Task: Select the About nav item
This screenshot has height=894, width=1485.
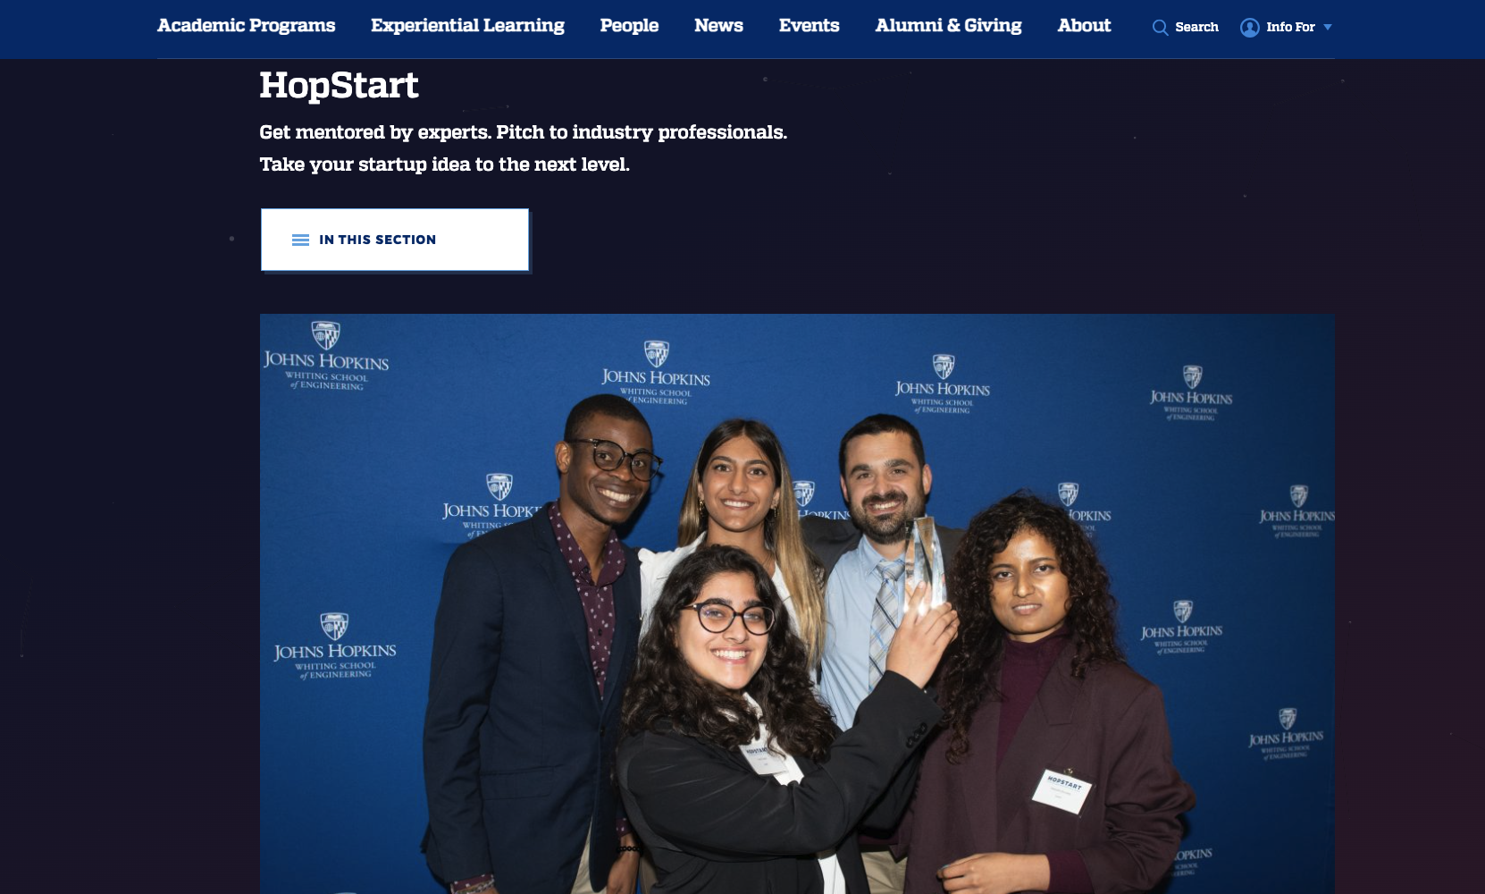Action: pos(1084,26)
